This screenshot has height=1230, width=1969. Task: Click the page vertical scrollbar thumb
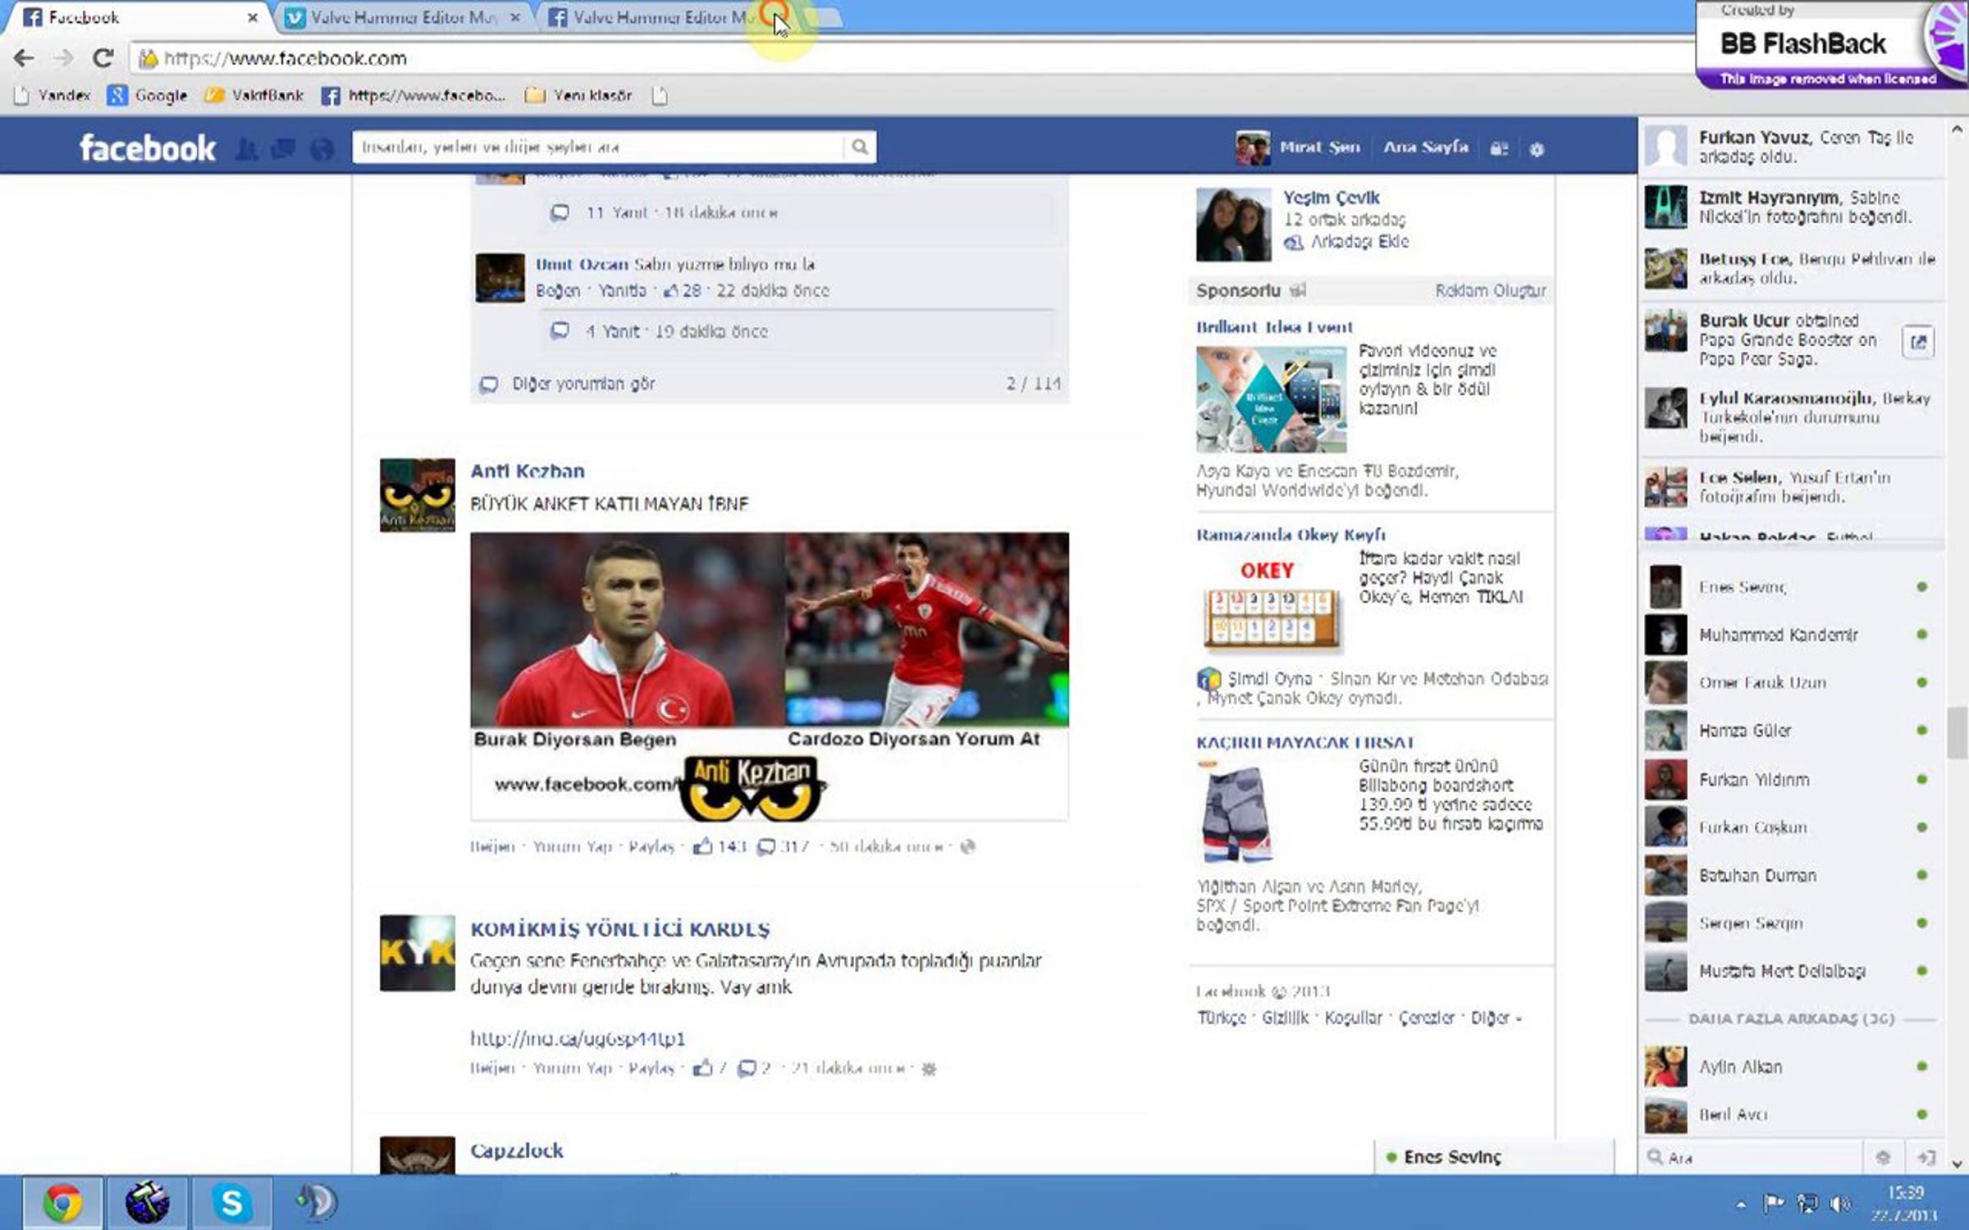[1958, 732]
